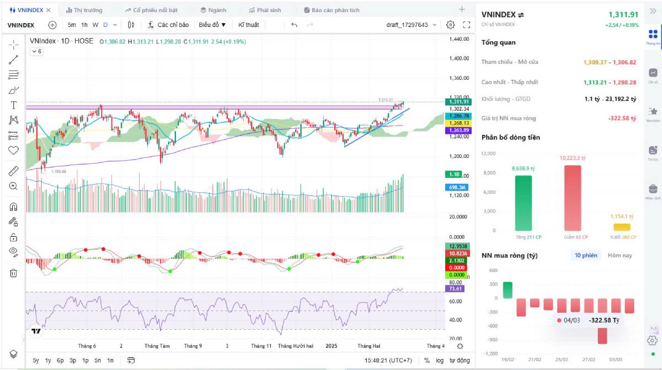This screenshot has width=662, height=370.
Task: Enable the magnet snap mode
Action: tap(14, 207)
